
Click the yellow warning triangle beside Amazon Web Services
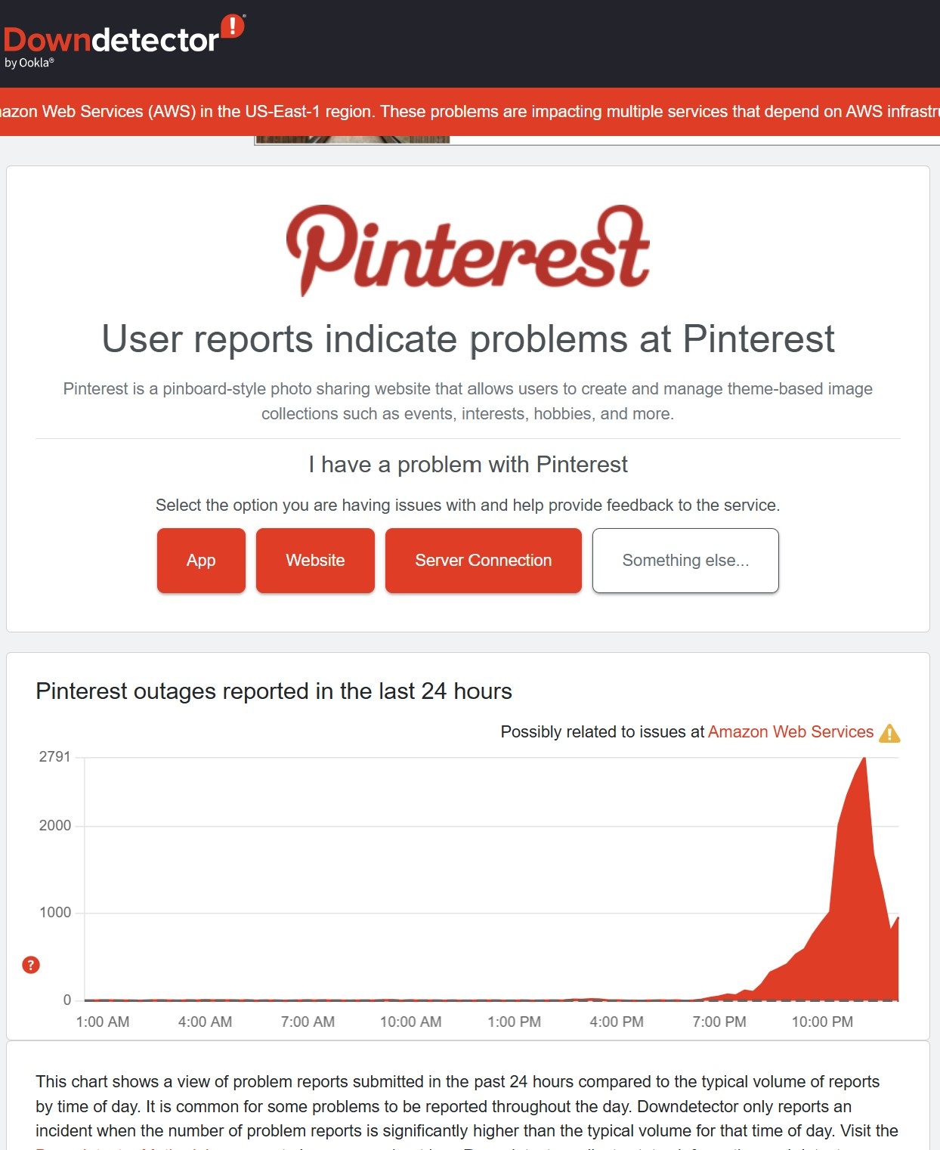891,732
